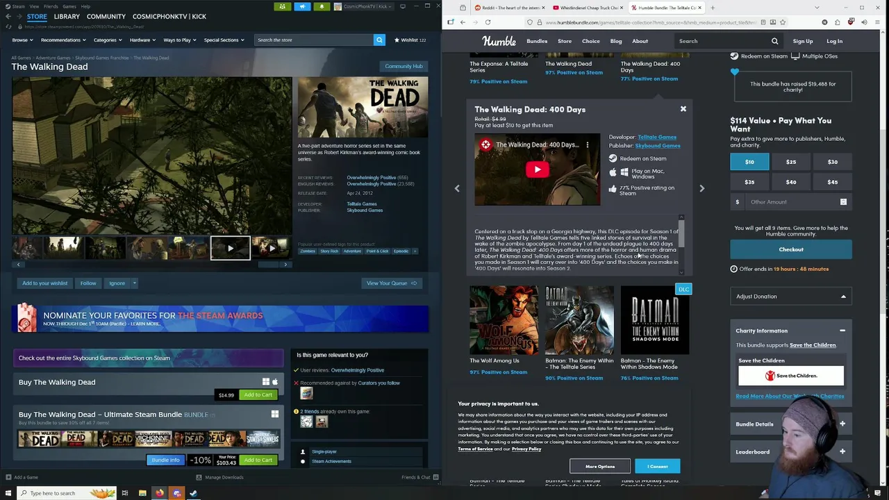889x500 pixels.
Task: Select the $25 payment tier
Action: coord(791,162)
